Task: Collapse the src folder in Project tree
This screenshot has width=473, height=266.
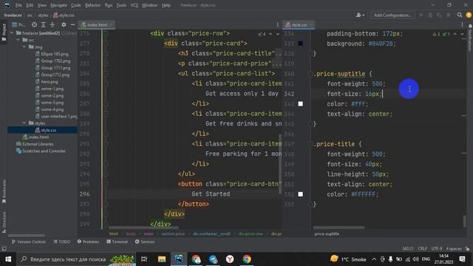Action: [18, 40]
